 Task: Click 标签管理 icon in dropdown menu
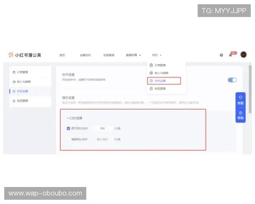click(x=151, y=89)
